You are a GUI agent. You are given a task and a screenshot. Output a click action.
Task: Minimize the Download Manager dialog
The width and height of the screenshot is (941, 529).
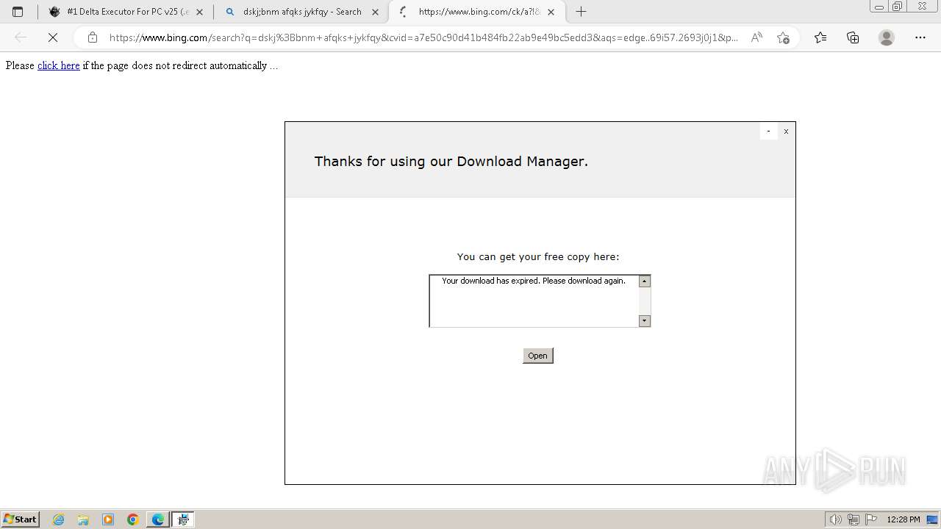[768, 131]
